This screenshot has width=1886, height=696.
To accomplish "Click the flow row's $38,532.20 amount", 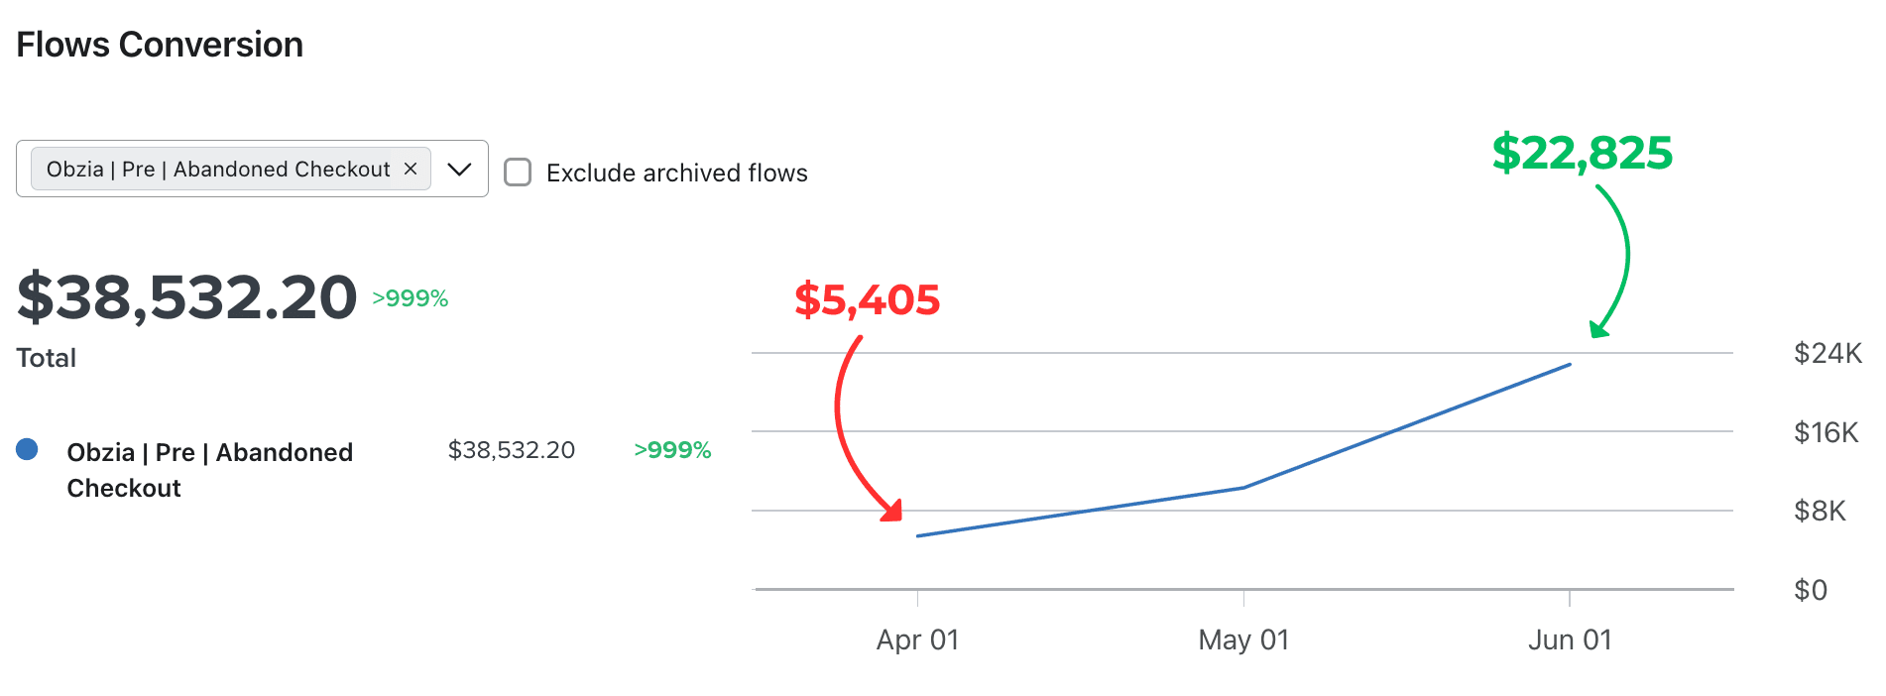I will click(x=512, y=450).
